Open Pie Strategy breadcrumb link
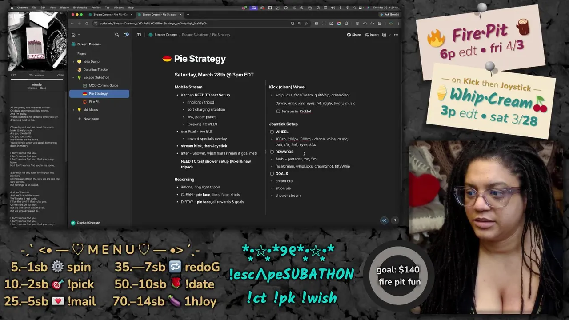The image size is (569, 320). click(221, 35)
